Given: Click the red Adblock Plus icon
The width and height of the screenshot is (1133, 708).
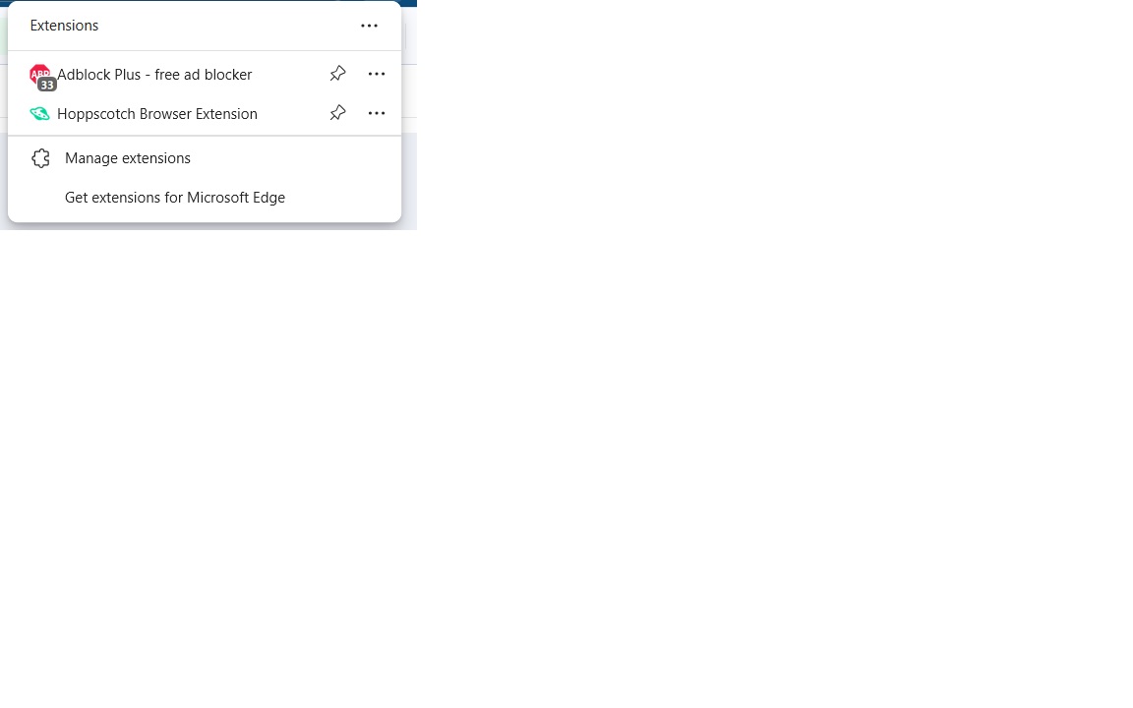Looking at the screenshot, I should point(38,72).
